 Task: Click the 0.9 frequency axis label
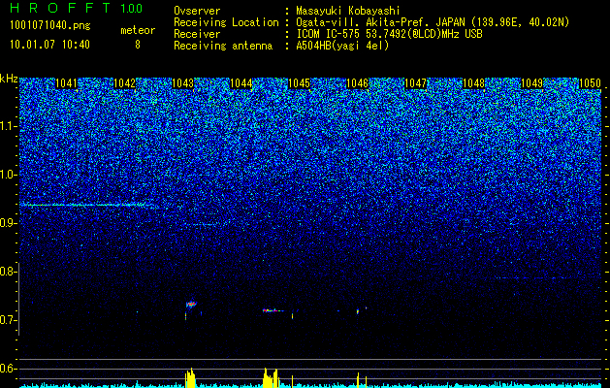tap(7, 223)
